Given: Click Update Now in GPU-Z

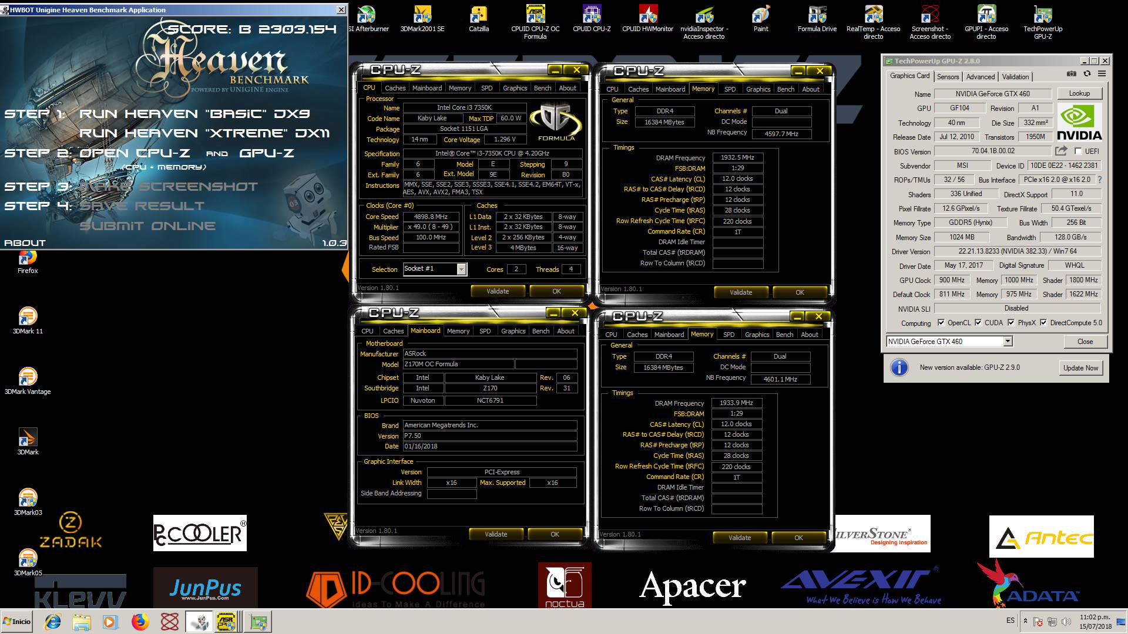Looking at the screenshot, I should pyautogui.click(x=1080, y=368).
